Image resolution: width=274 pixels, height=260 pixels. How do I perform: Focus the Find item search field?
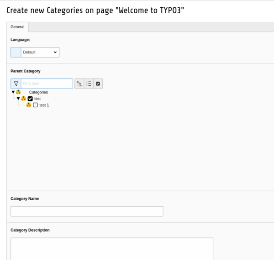pyautogui.click(x=47, y=84)
